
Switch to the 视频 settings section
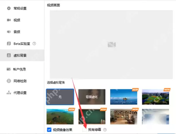tap(22, 20)
